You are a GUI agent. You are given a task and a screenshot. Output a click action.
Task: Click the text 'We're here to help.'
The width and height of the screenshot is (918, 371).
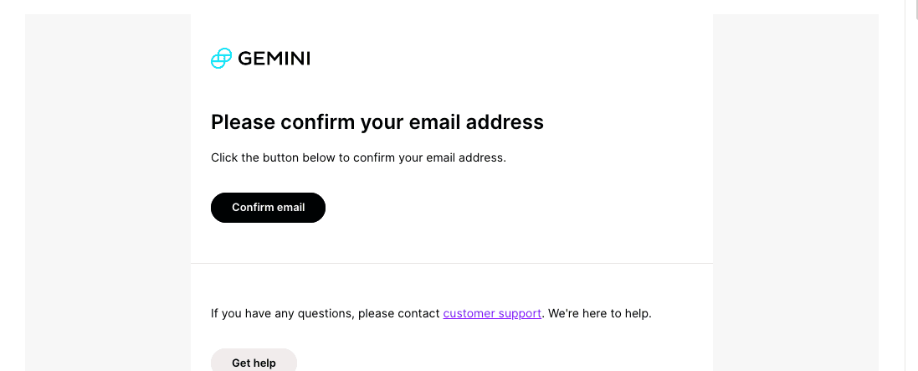point(599,313)
